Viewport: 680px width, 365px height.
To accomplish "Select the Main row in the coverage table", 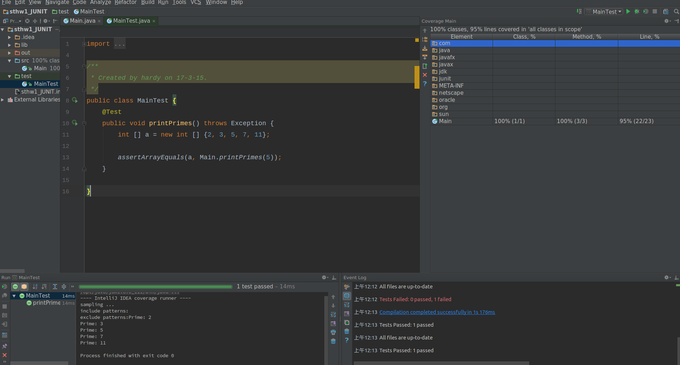I will pos(555,121).
